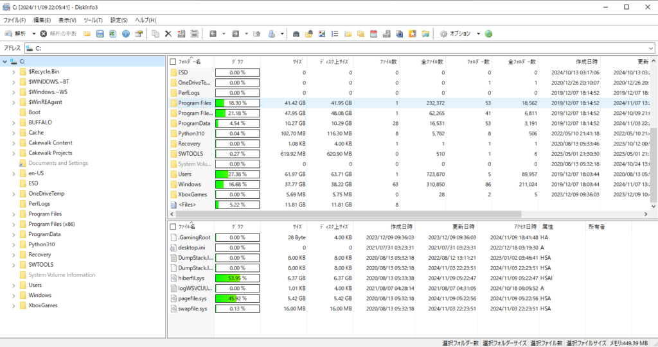This screenshot has height=347, width=658.
Task: Open the address bar dropdown
Action: point(651,48)
